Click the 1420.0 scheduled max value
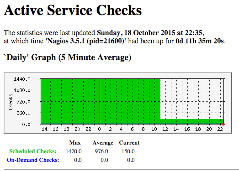Screen dimensions: 239x171 (74, 151)
